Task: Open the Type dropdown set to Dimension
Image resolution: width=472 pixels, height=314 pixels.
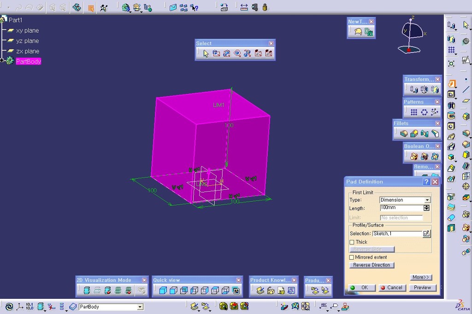Action: 427,200
